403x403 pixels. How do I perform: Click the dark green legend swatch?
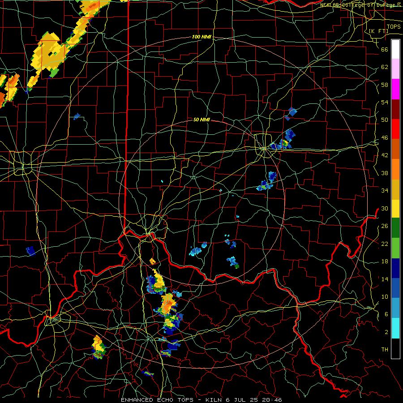point(395,228)
